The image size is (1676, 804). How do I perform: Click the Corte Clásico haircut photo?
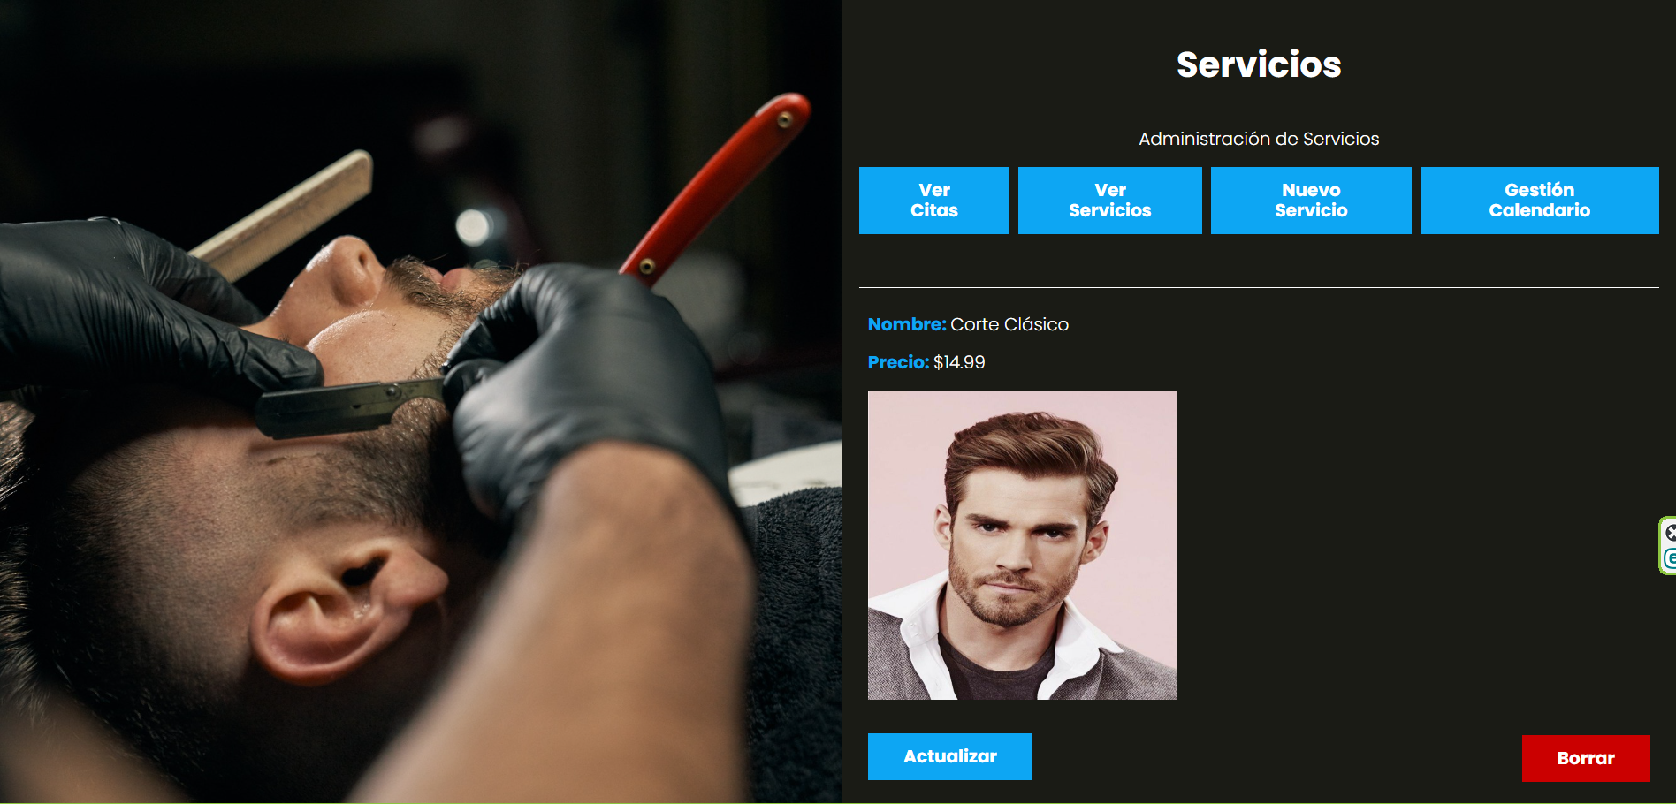(x=1022, y=545)
